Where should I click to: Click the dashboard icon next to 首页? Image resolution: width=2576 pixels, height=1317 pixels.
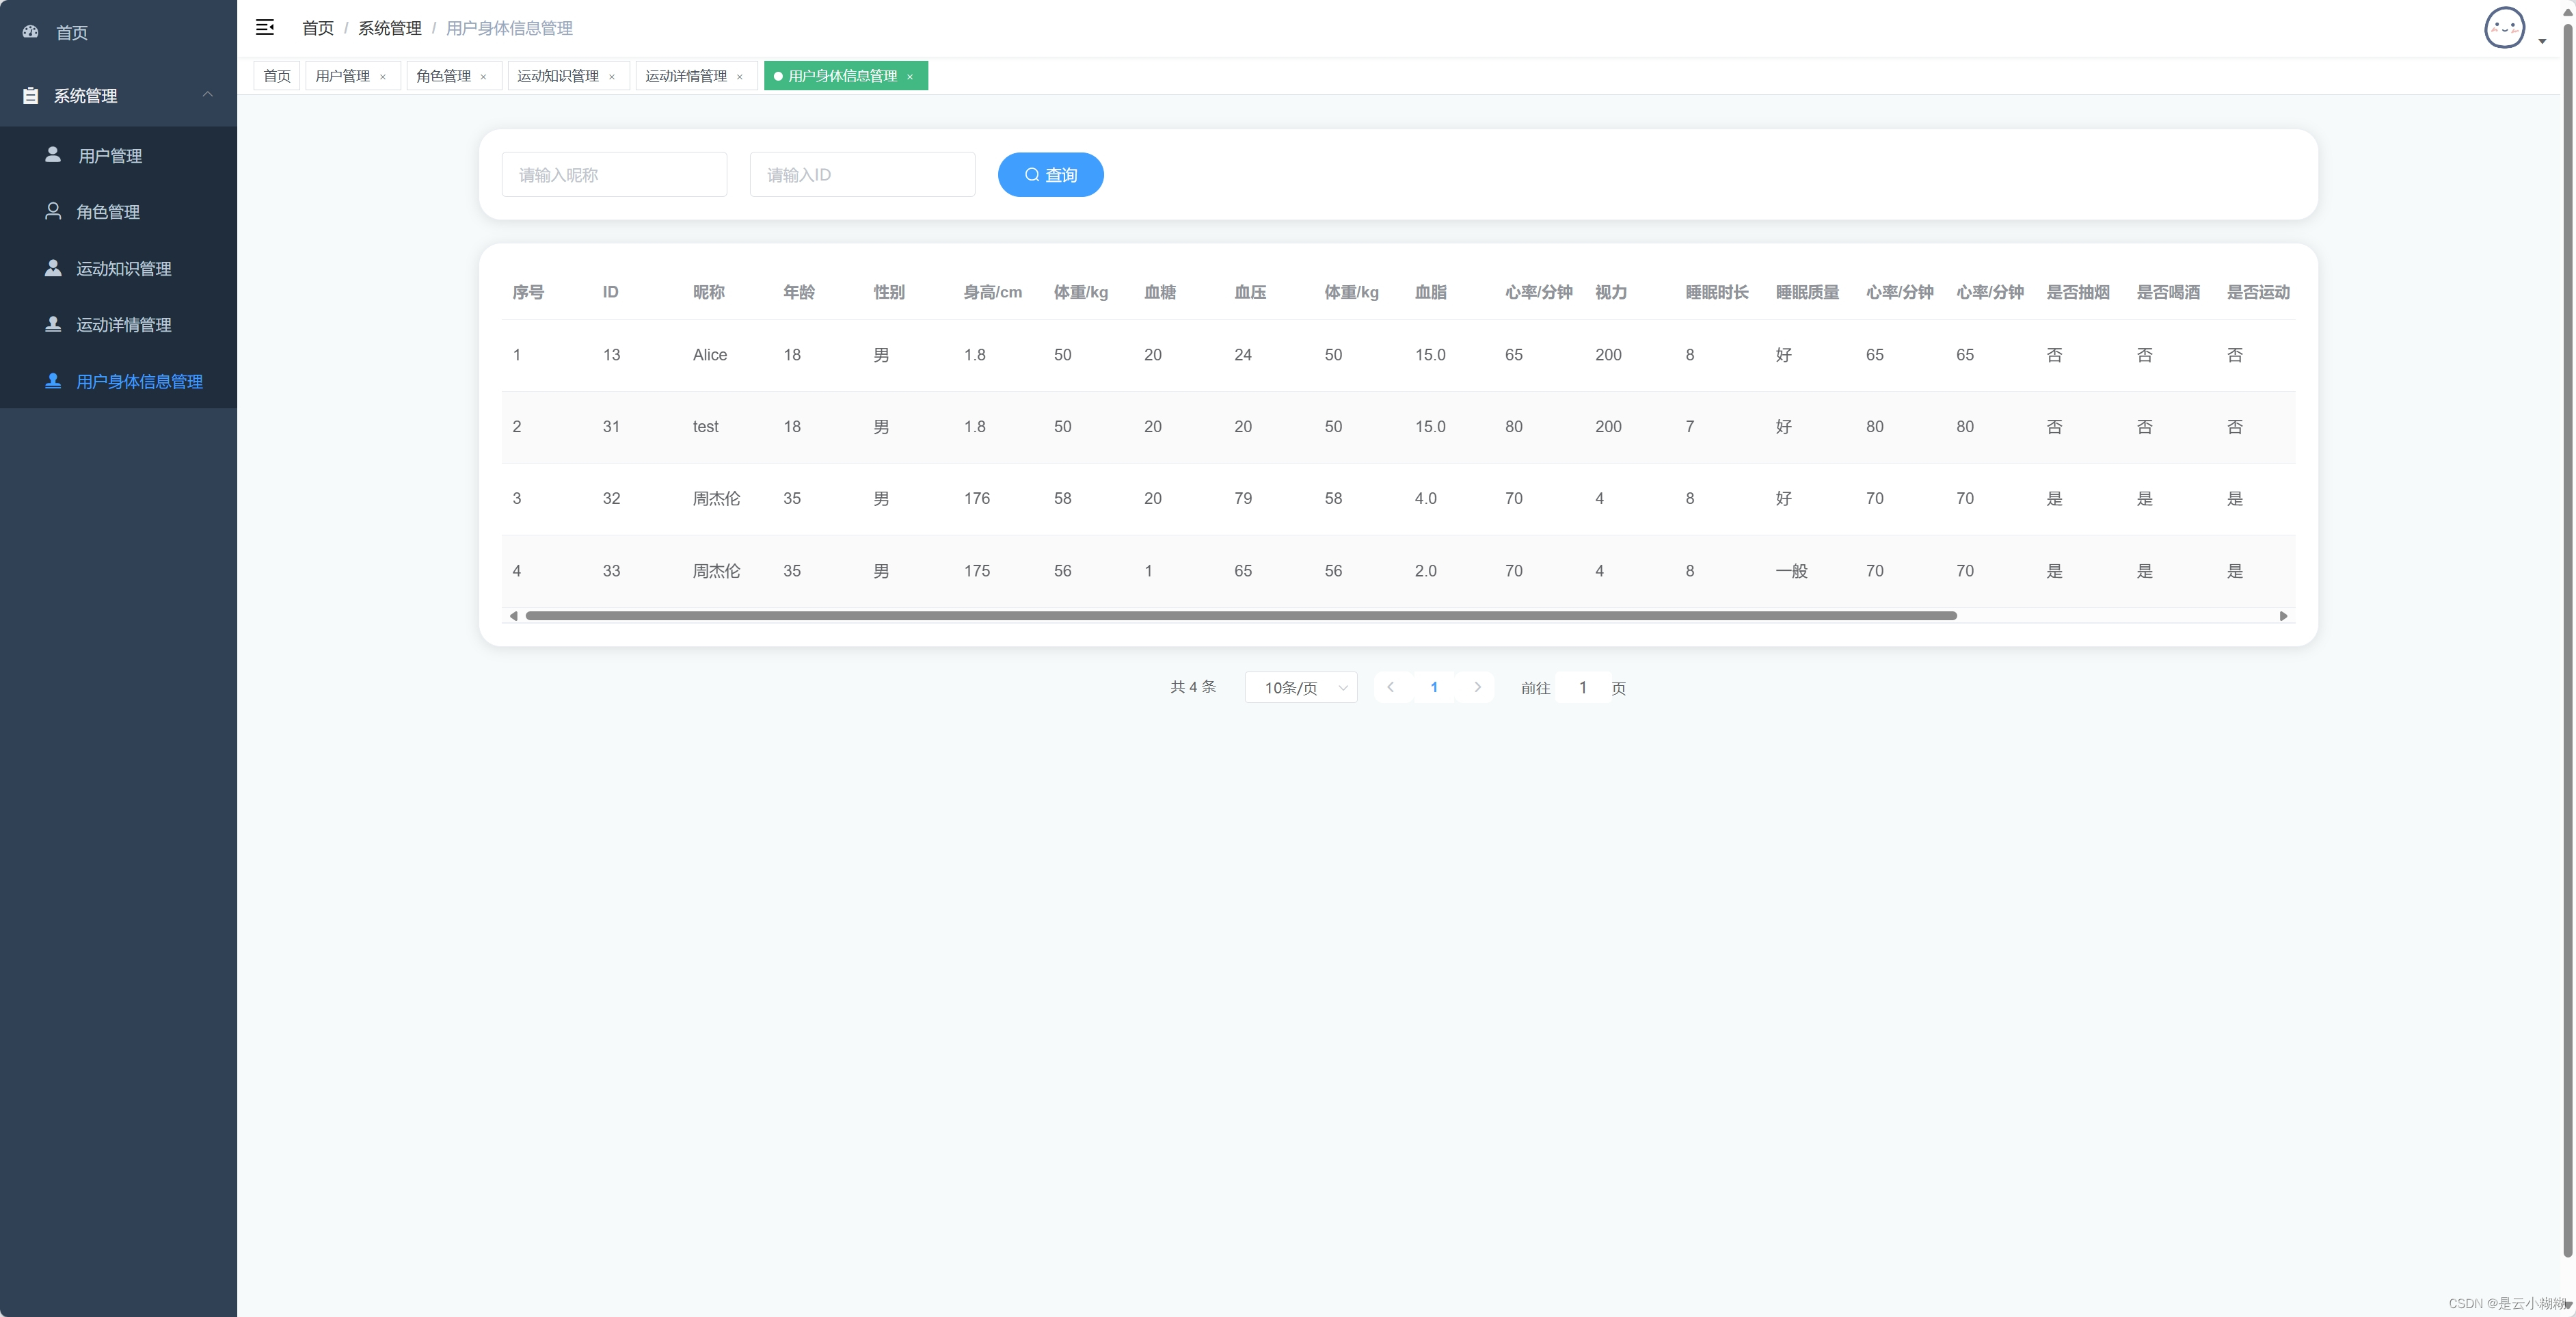tap(31, 32)
